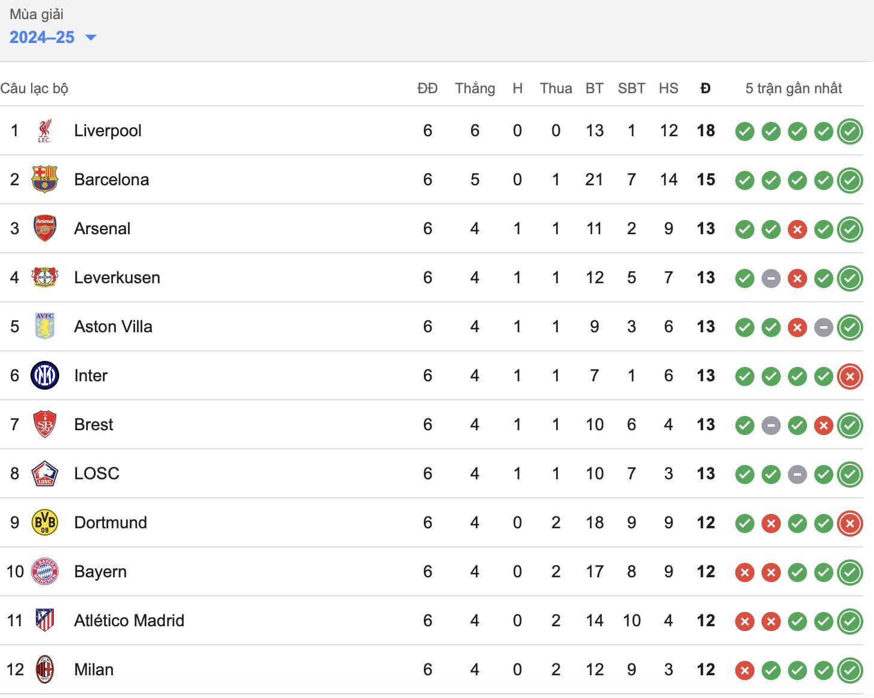Click the Inter Milan logo
Image resolution: width=874 pixels, height=698 pixels.
pyautogui.click(x=45, y=375)
